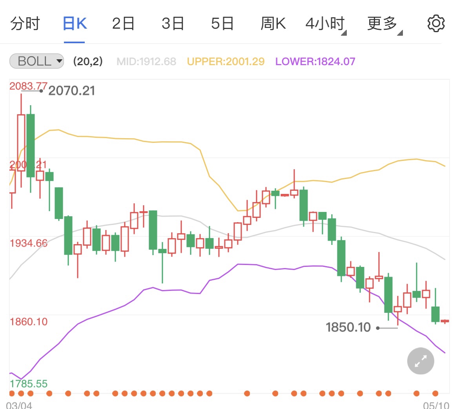459x409 pixels.
Task: Select the 日K tab
Action: pos(75,24)
